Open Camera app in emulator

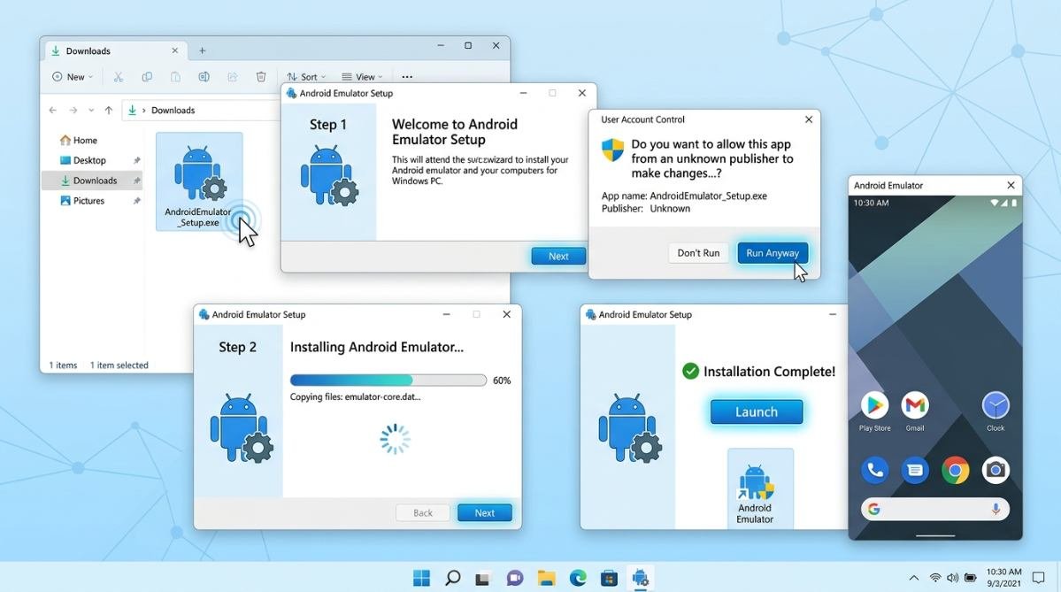point(996,470)
